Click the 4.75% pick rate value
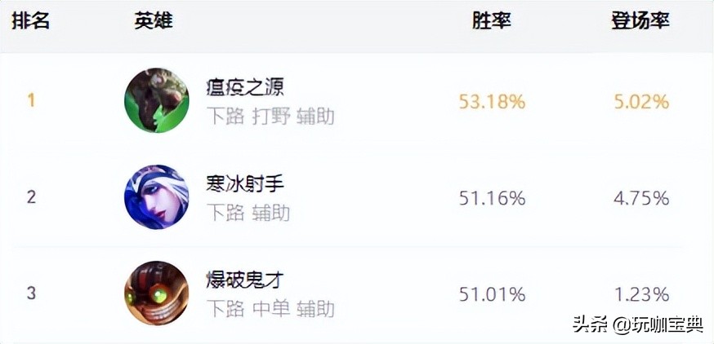The image size is (714, 344). [641, 198]
